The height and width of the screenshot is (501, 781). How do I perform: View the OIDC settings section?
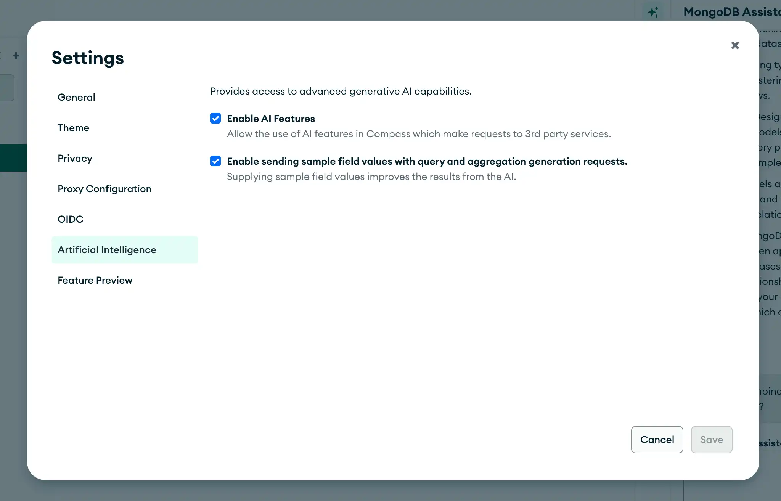[x=71, y=219]
